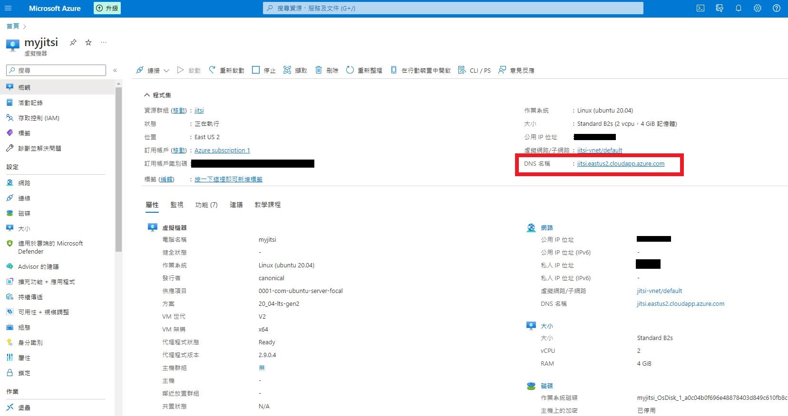Collapse the left menu with the double chevron
The height and width of the screenshot is (416, 788).
[x=115, y=70]
